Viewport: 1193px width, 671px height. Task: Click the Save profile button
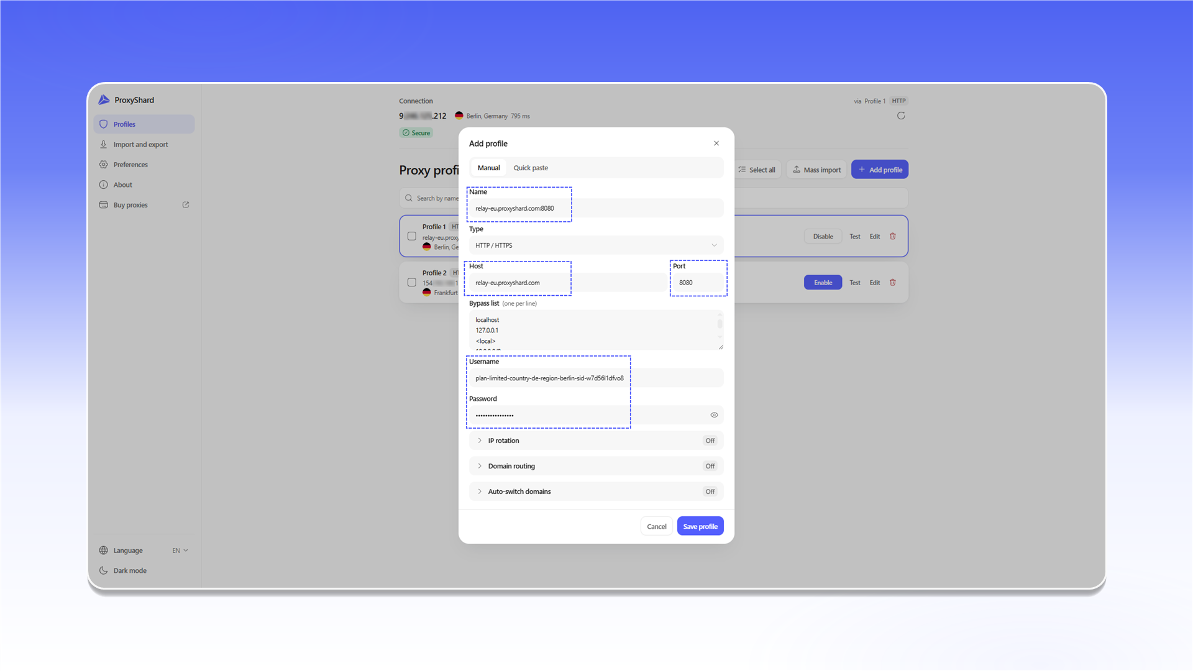(700, 526)
